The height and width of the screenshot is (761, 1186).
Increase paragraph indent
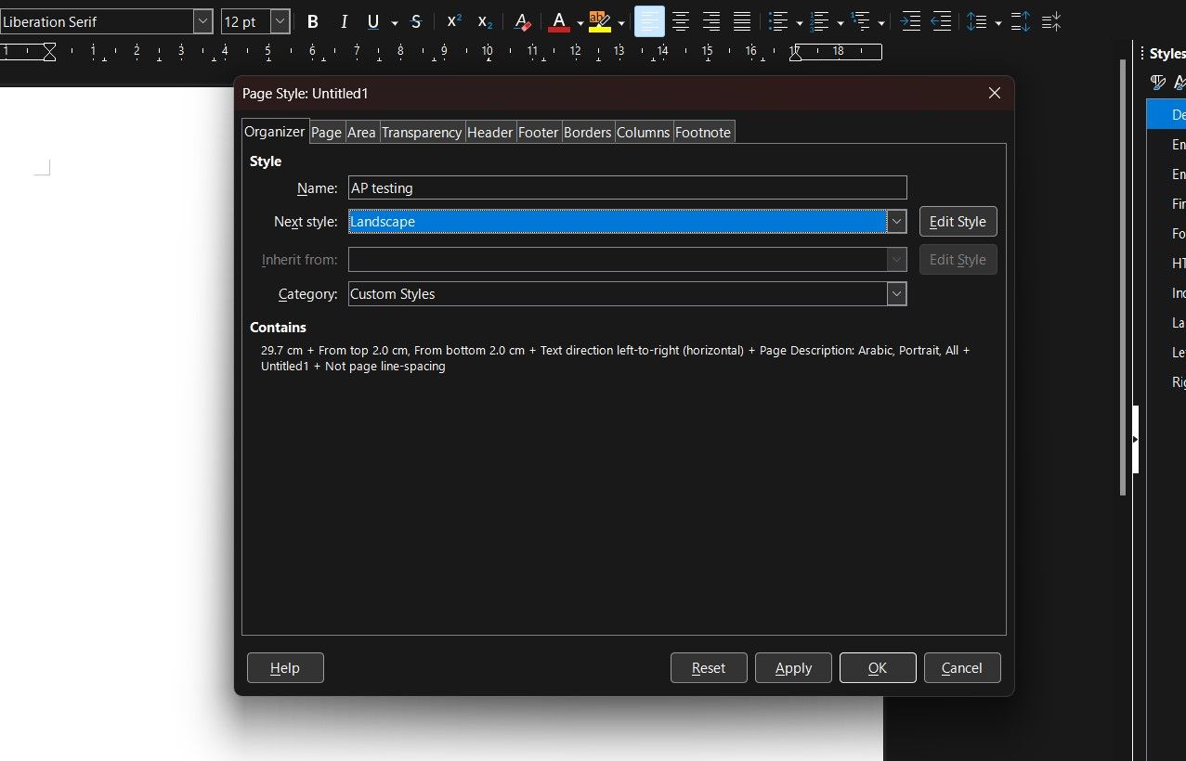point(909,21)
